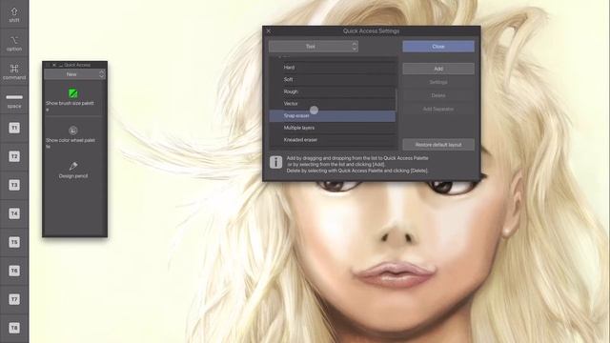
Task: Click the Show brush size palette icon
Action: [72, 93]
